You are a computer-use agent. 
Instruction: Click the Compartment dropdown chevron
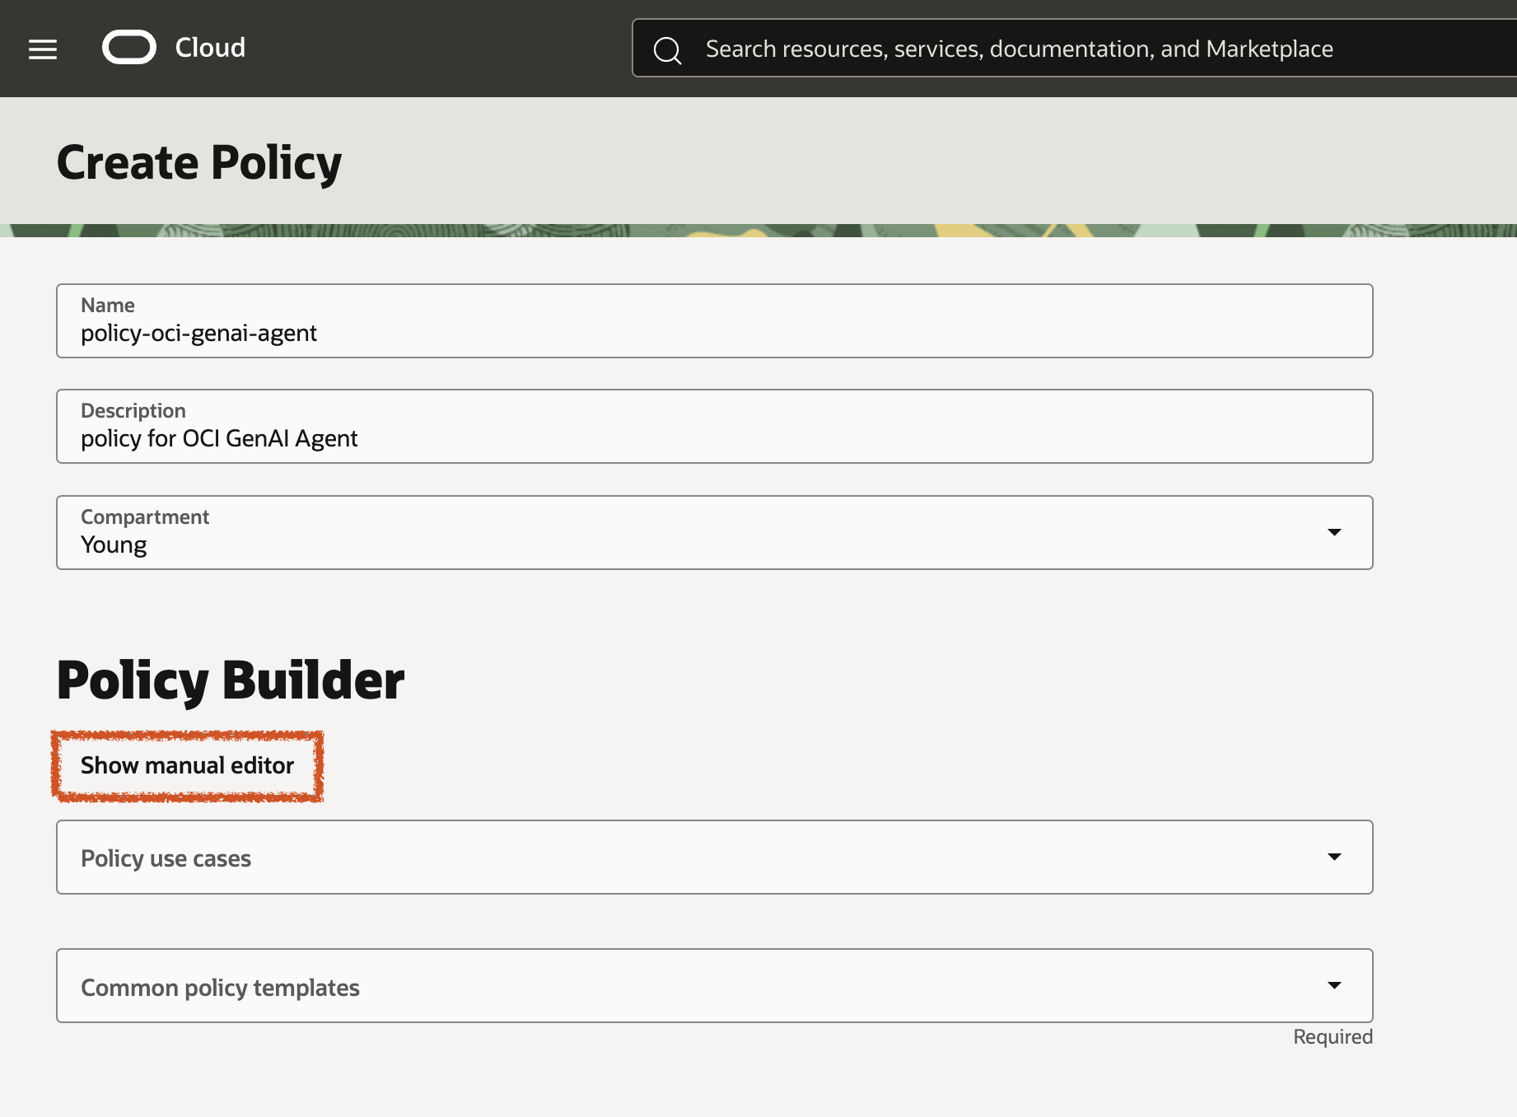point(1335,532)
